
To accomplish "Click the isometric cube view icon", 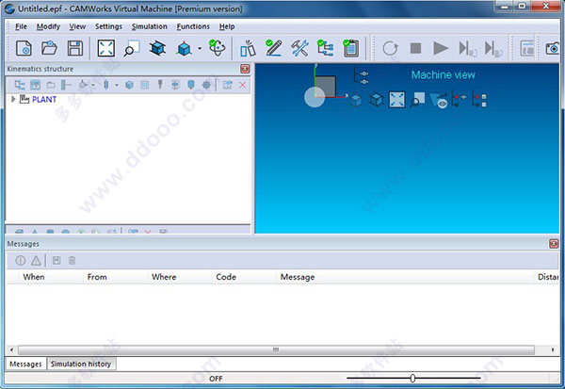I will pyautogui.click(x=184, y=48).
